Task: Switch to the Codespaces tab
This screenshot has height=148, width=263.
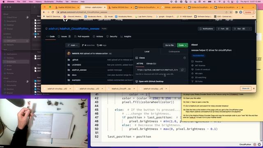Action: (174, 51)
